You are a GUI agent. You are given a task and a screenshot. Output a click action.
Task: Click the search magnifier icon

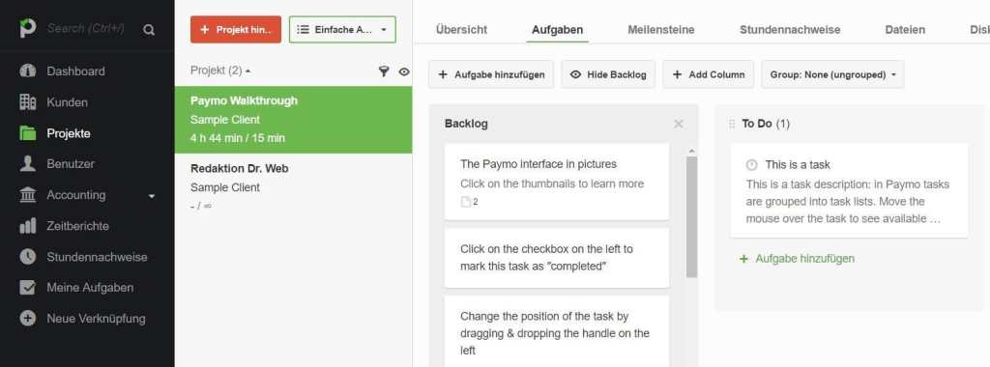[x=148, y=29]
